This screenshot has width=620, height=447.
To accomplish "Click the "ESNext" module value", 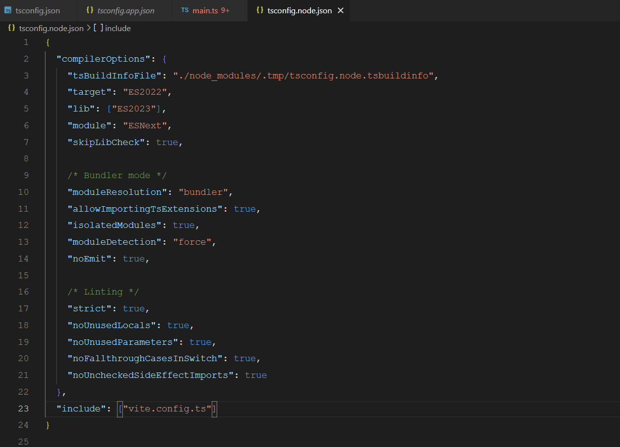I will click(145, 125).
